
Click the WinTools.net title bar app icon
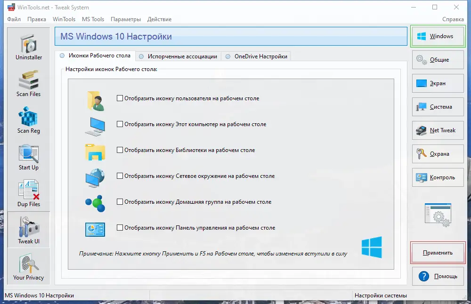coord(11,7)
